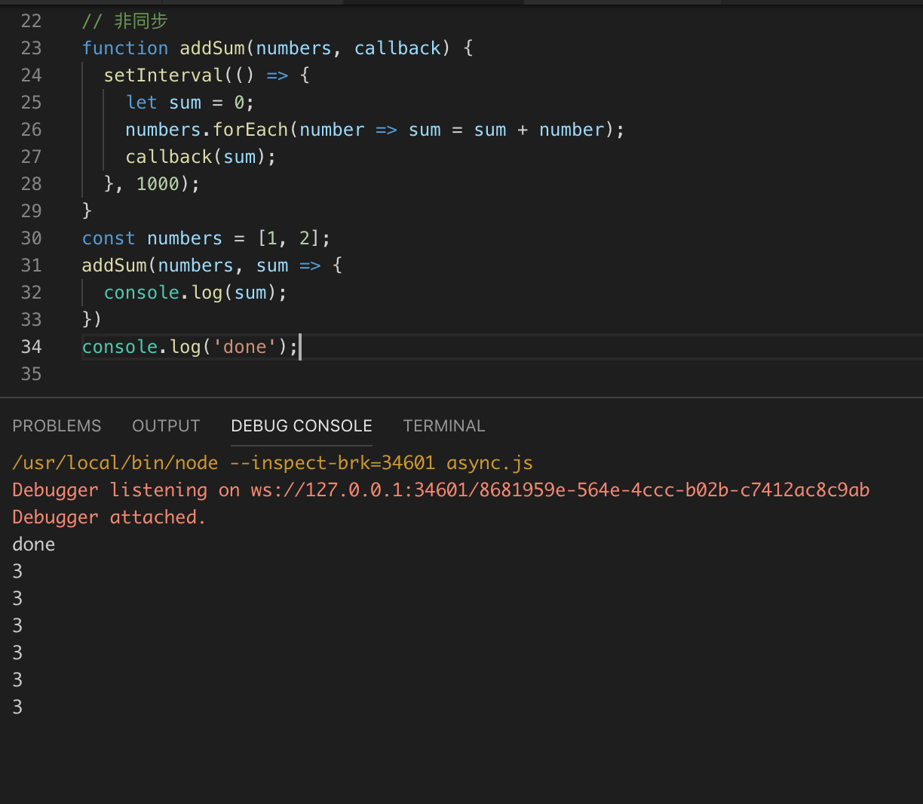923x804 pixels.
Task: Click the Debugger attached message
Action: point(109,517)
